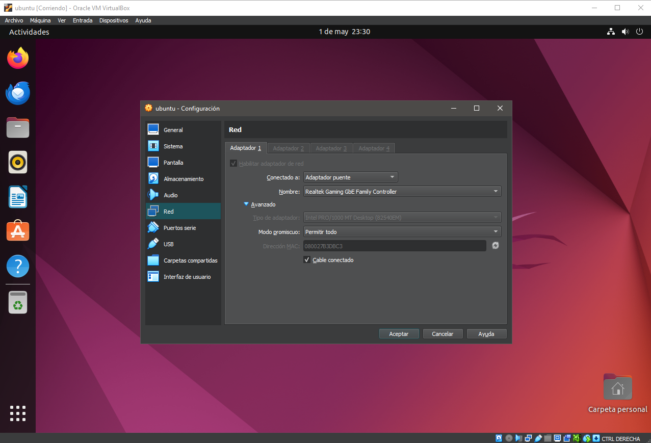The width and height of the screenshot is (651, 443).
Task: Uncheck the Cable conectado checkbox
Action: pyautogui.click(x=307, y=260)
